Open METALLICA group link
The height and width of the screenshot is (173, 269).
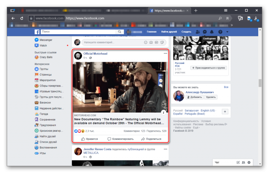(91, 153)
